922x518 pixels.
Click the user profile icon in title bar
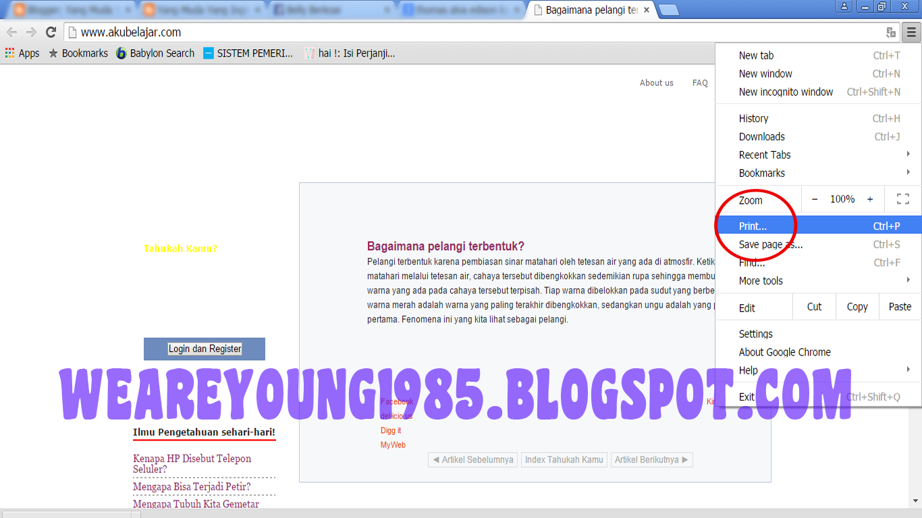coord(844,7)
